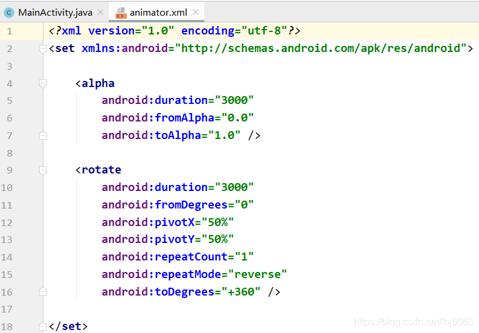Click the xml version="1.0" declaration text
Screen dimensions: 479x333
pyautogui.click(x=118, y=31)
